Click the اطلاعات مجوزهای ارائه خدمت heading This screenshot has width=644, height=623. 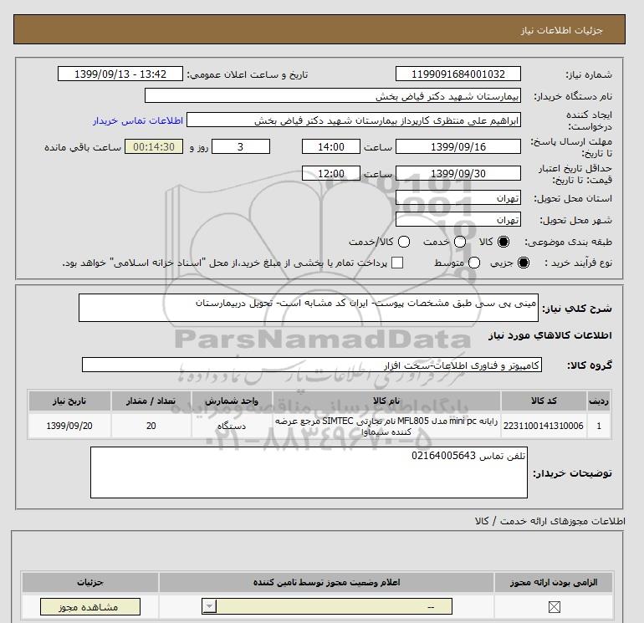(550, 521)
